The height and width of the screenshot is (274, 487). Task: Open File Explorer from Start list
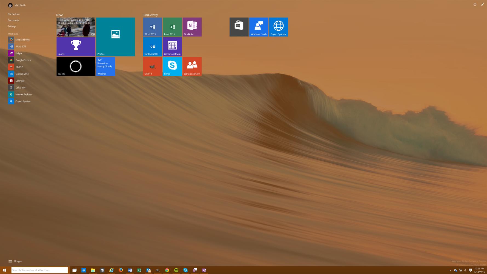[x=14, y=14]
